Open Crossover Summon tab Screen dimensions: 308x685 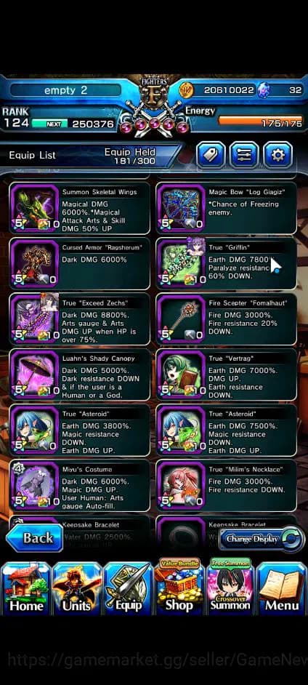230,585
